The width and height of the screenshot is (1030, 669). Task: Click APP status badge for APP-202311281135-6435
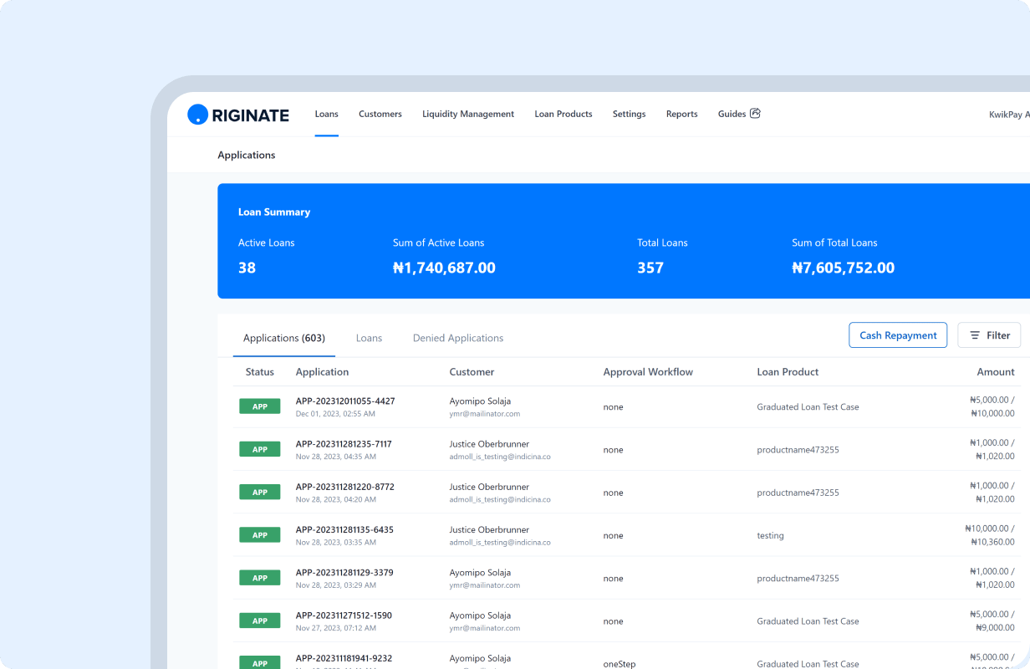[260, 535]
